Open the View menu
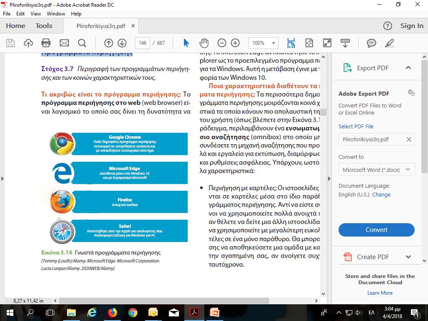 (36, 14)
